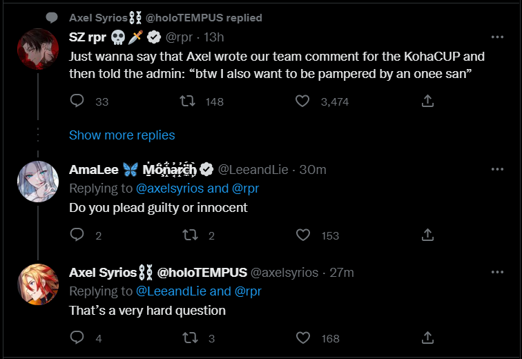Retweet SZ rpr's tweet with 148 retweets
Image resolution: width=522 pixels, height=359 pixels.
pyautogui.click(x=187, y=101)
